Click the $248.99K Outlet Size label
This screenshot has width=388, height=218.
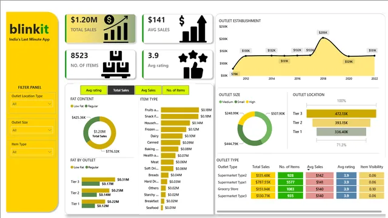(x=232, y=113)
